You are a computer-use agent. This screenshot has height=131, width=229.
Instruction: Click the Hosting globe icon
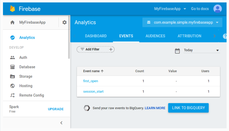pos(12,86)
